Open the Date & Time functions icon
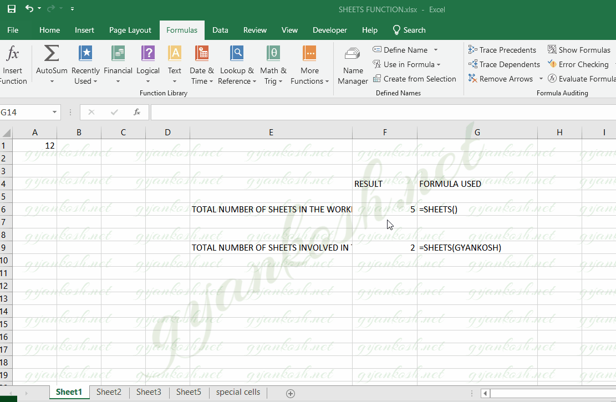Viewport: 616px width, 402px height. tap(202, 53)
